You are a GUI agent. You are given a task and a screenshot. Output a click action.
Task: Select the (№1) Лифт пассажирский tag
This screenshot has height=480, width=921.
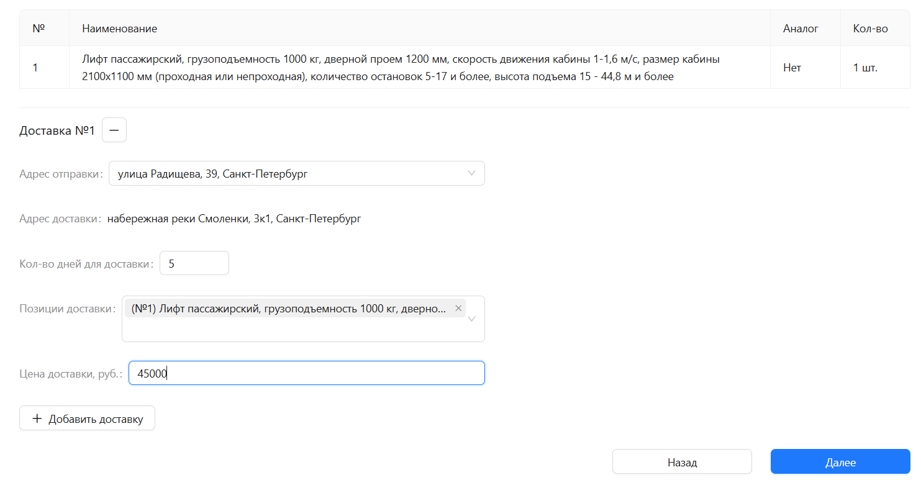(x=288, y=308)
